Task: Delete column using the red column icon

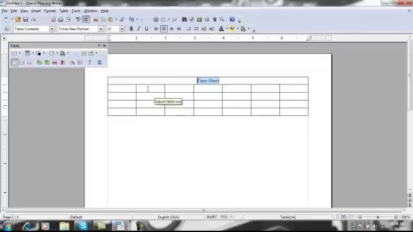Action: point(63,63)
